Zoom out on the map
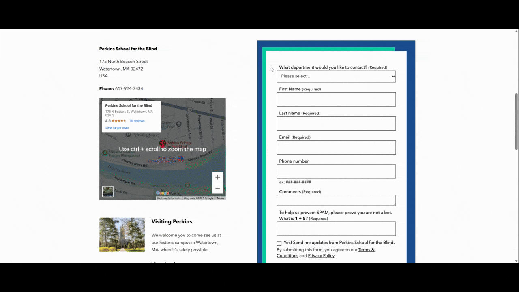This screenshot has width=519, height=292. point(217,188)
